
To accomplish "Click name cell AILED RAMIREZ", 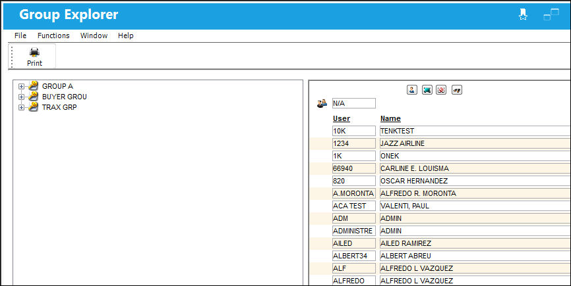I will point(475,243).
